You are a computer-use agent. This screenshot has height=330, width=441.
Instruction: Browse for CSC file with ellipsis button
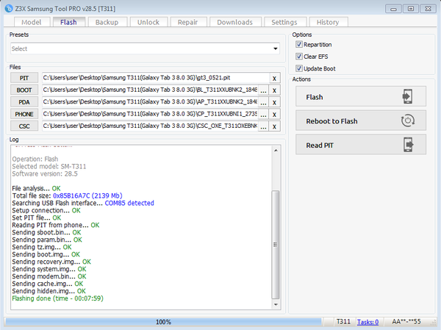pos(263,127)
